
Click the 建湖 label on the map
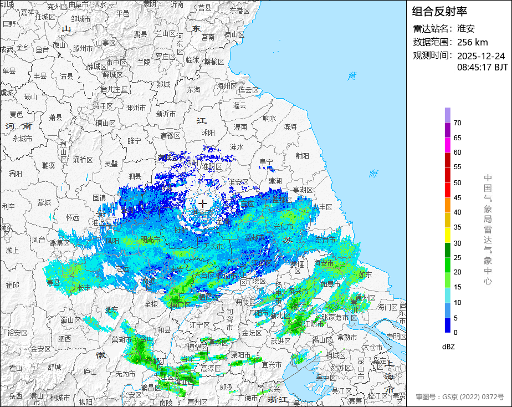point(275,181)
